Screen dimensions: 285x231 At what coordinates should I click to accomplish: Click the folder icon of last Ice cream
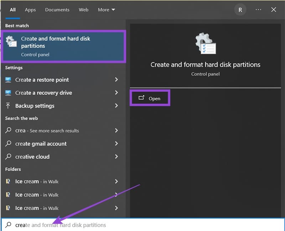8,208
